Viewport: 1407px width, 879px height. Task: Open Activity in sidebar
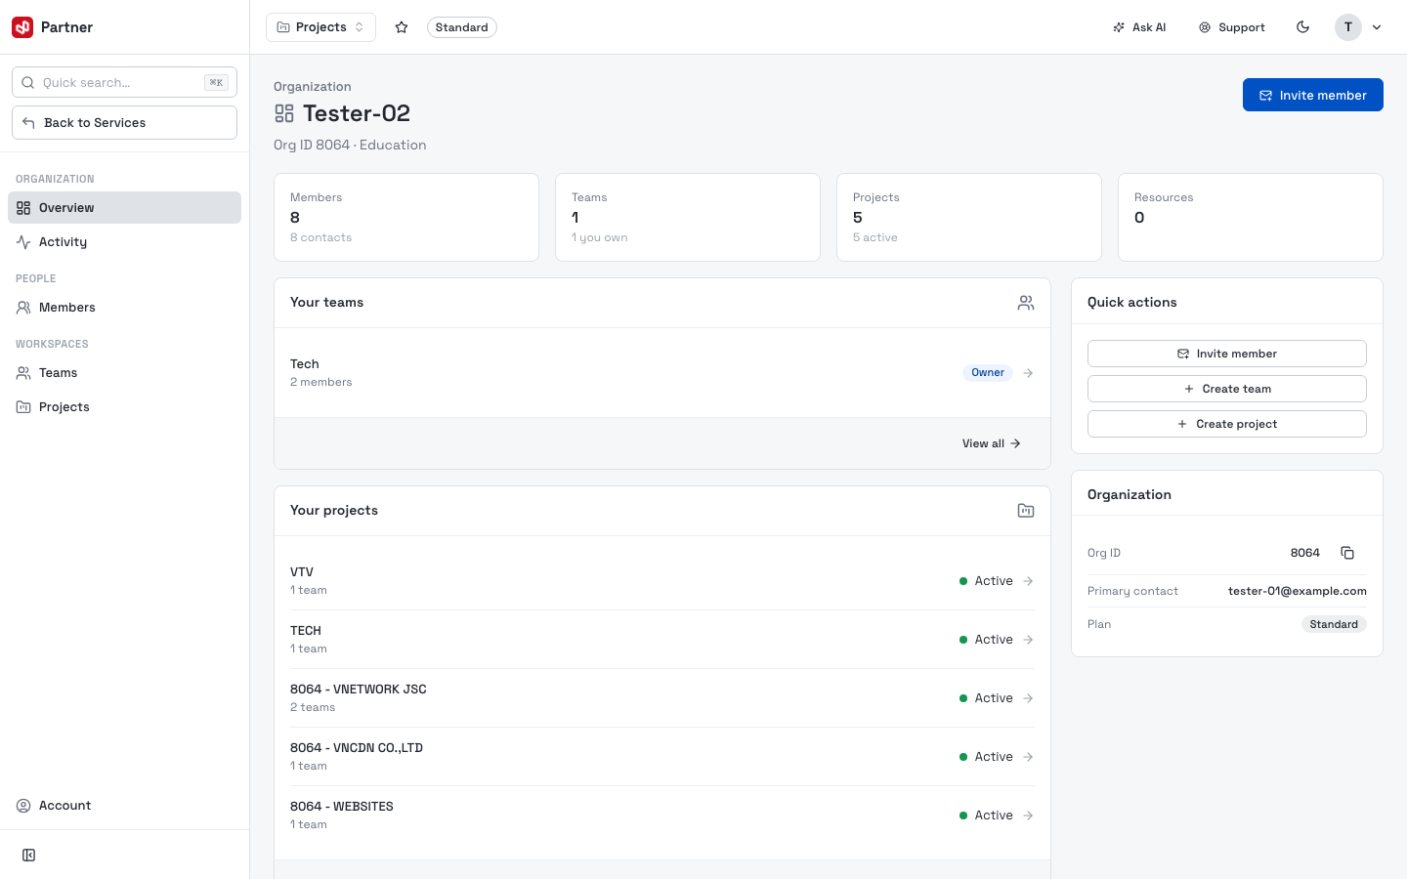[x=124, y=242]
